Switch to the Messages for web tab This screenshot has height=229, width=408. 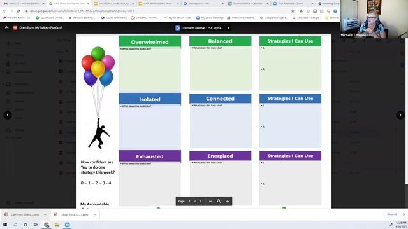pyautogui.click(x=203, y=4)
